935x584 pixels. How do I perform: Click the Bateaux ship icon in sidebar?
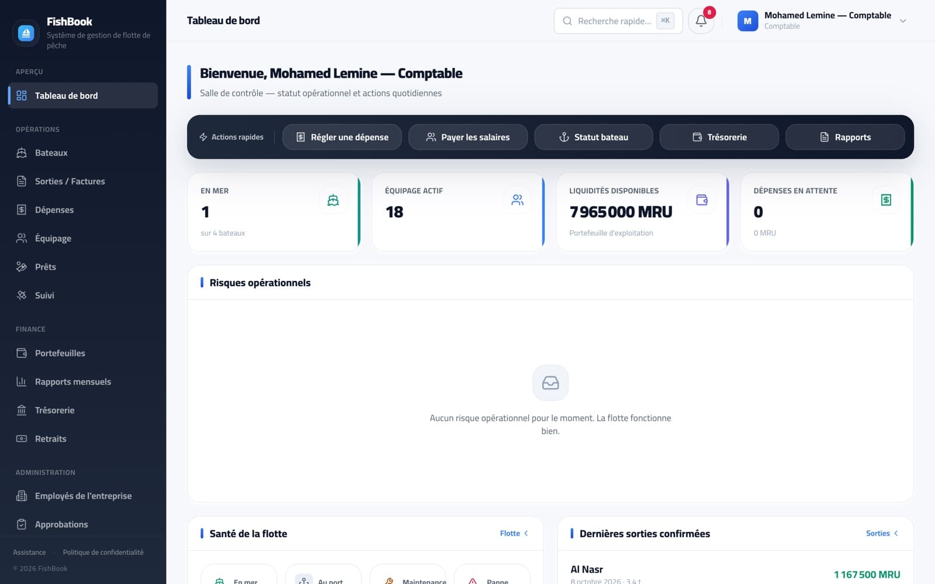(x=22, y=153)
